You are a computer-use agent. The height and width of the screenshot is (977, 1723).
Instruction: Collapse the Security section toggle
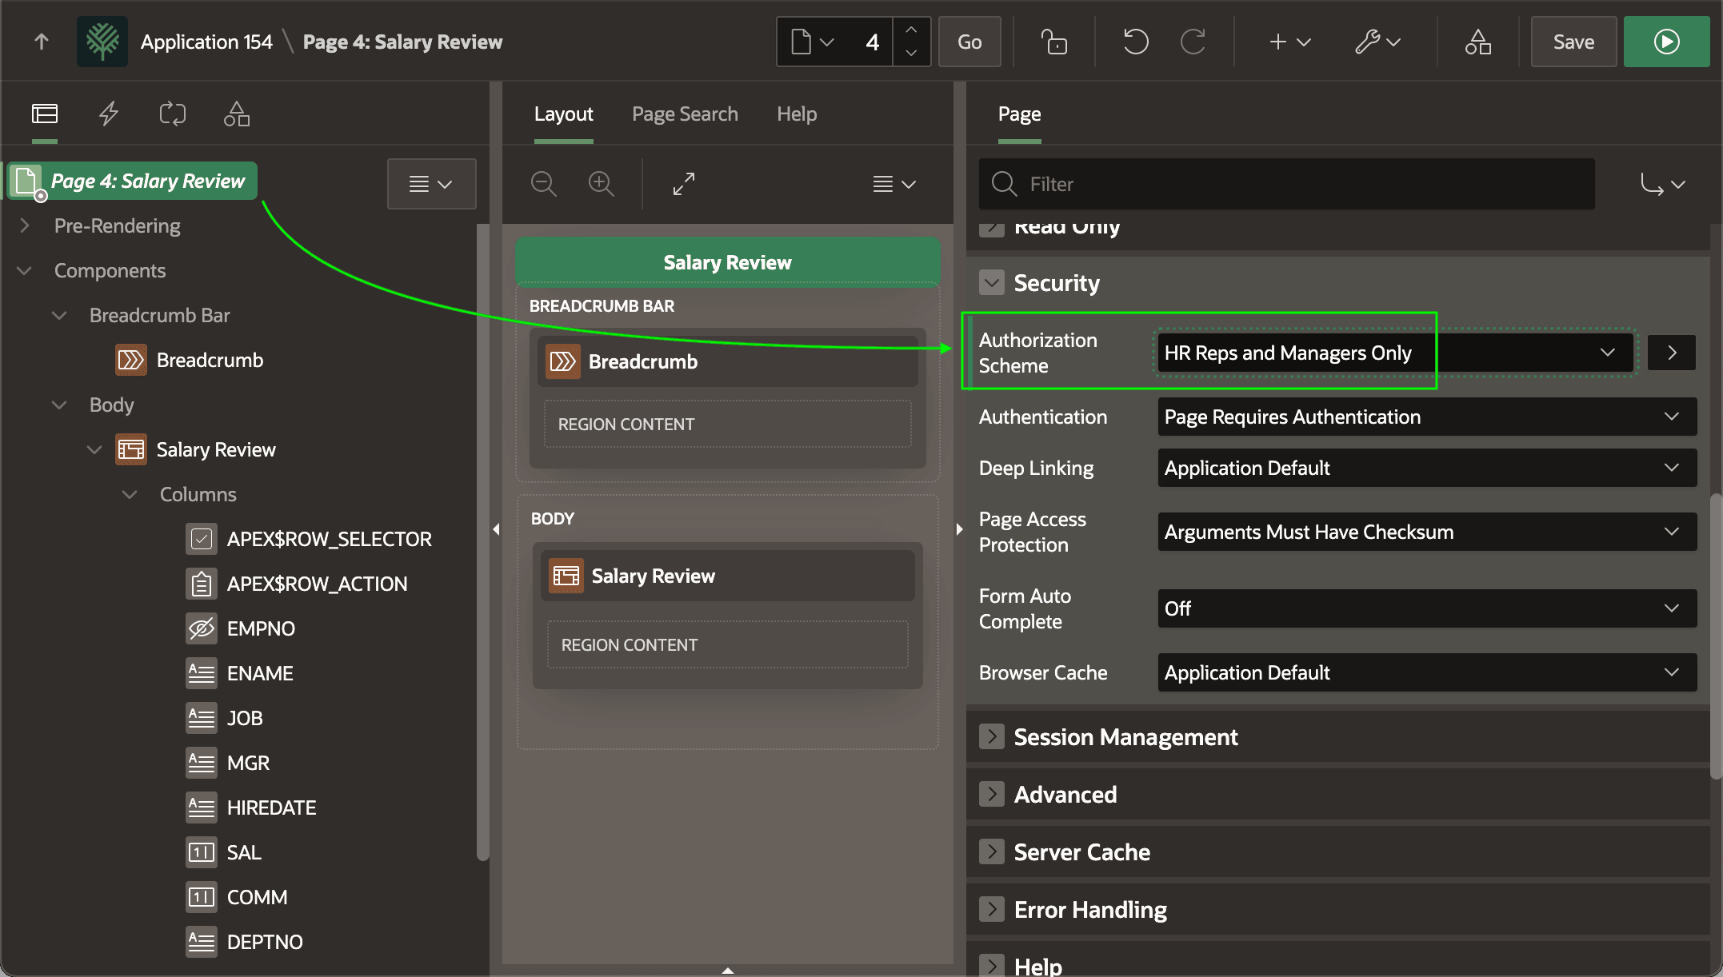tap(992, 283)
